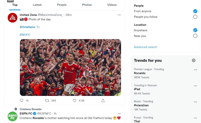
Task: Open more options on ESPN FC tweet
Action: (x=119, y=113)
